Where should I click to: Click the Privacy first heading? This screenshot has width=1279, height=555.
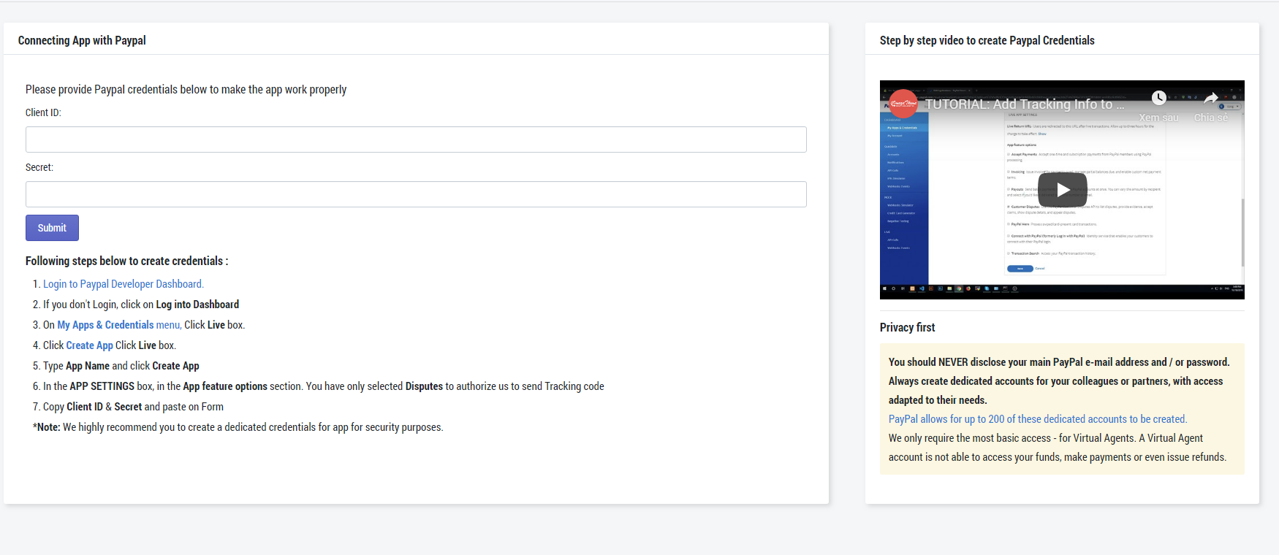click(x=907, y=327)
